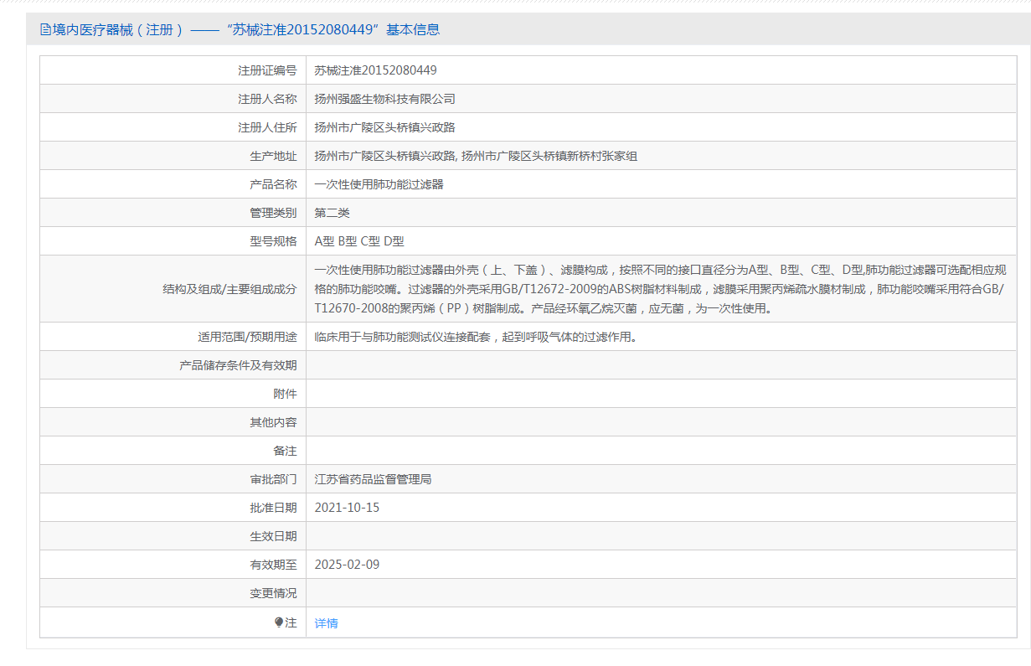Image resolution: width=1031 pixels, height=666 pixels.
Task: Select the expiry date 2025-02-09
Action: point(347,565)
